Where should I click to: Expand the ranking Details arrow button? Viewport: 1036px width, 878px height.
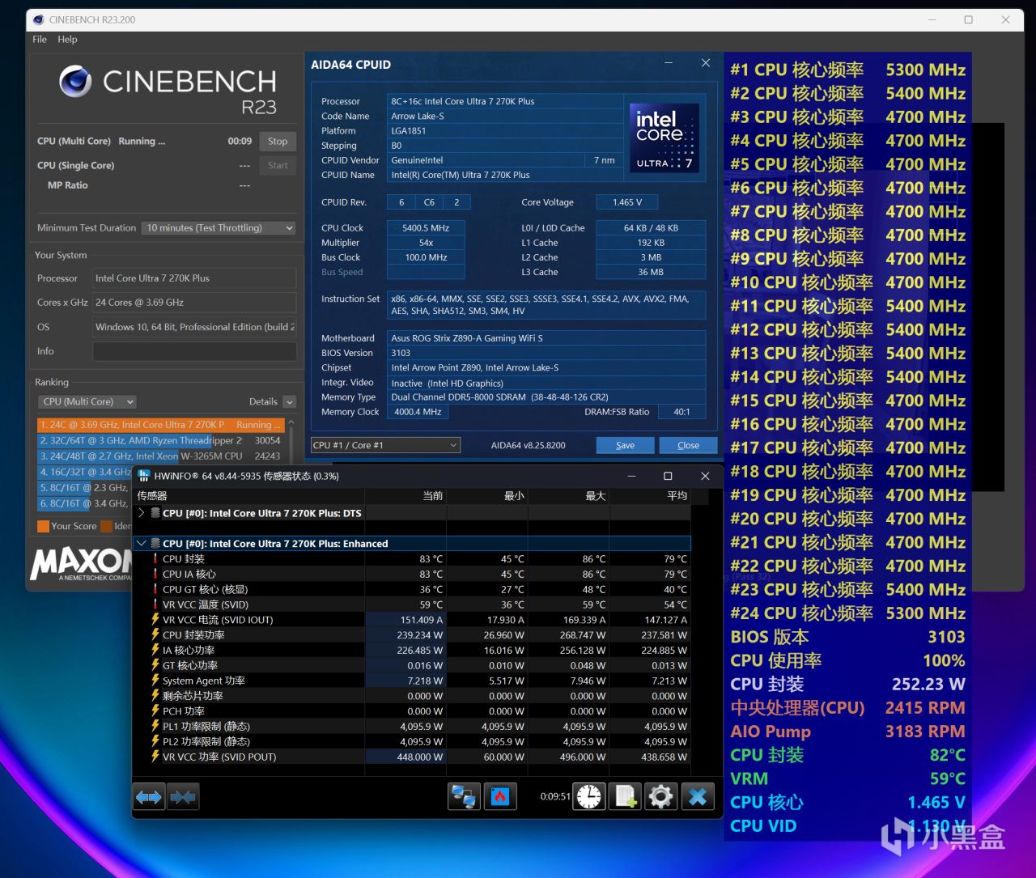click(x=289, y=402)
